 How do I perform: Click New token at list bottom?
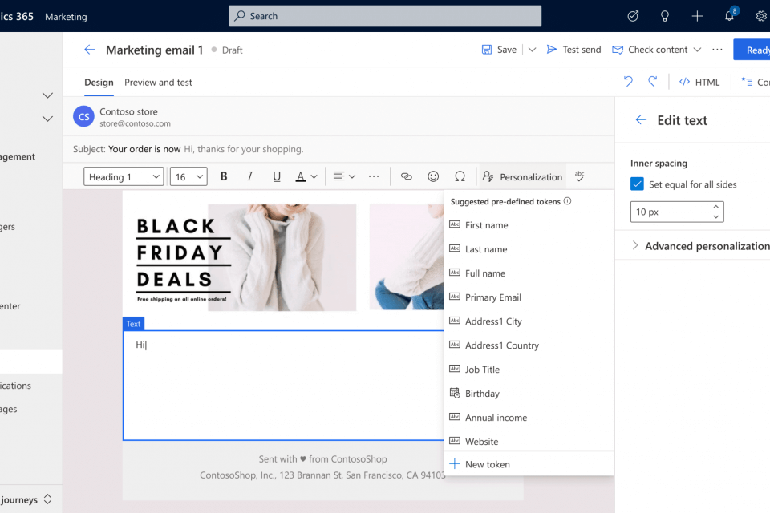coord(487,464)
